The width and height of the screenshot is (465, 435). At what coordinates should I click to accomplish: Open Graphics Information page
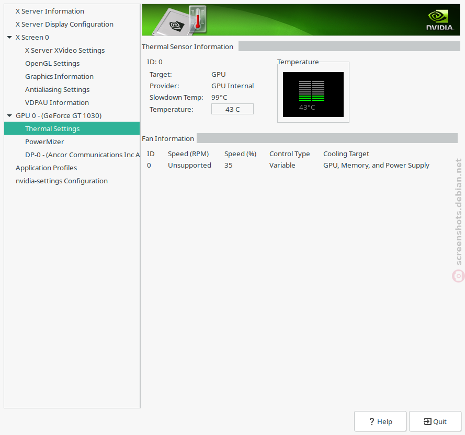coord(59,76)
